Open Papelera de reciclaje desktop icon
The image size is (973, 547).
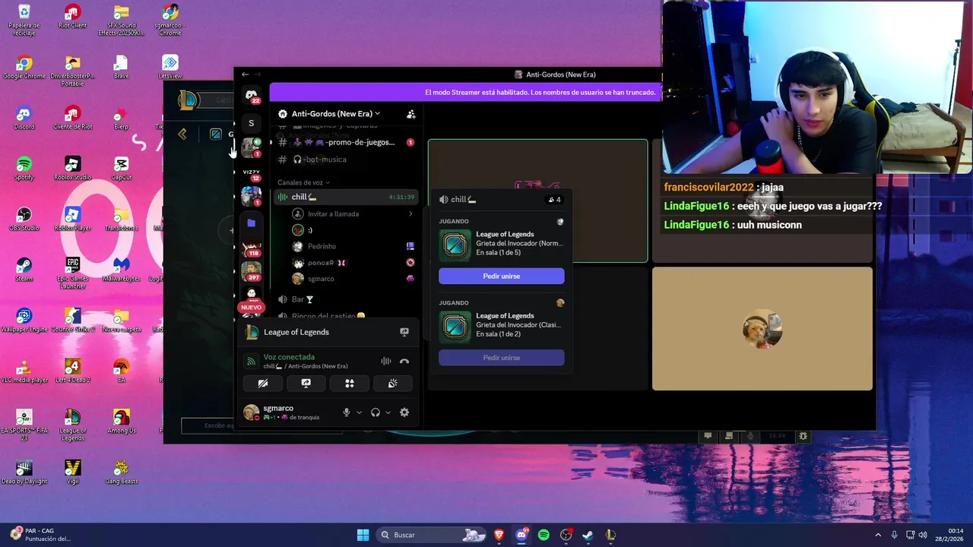[24, 21]
